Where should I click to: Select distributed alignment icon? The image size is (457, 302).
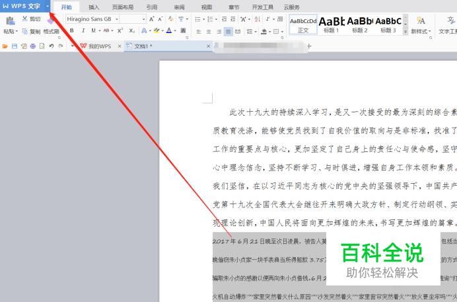(x=238, y=31)
